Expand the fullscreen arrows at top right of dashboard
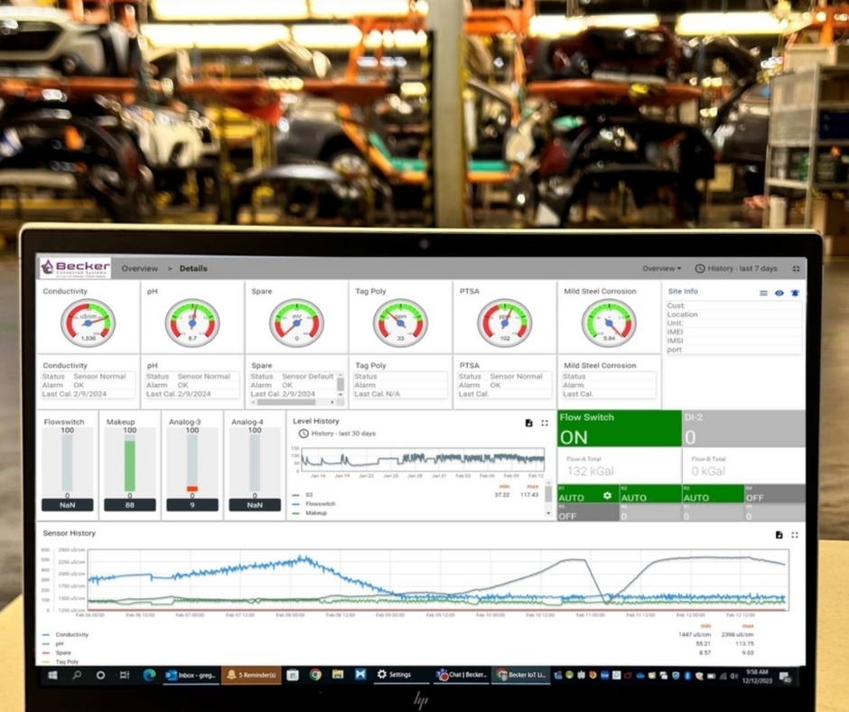 coord(796,268)
